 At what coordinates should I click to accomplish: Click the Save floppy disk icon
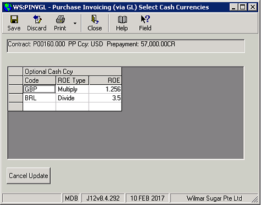[14, 19]
